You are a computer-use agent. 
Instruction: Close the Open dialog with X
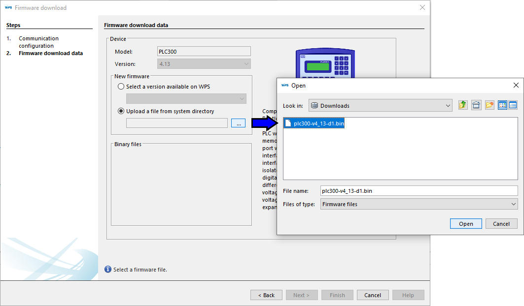pyautogui.click(x=516, y=85)
